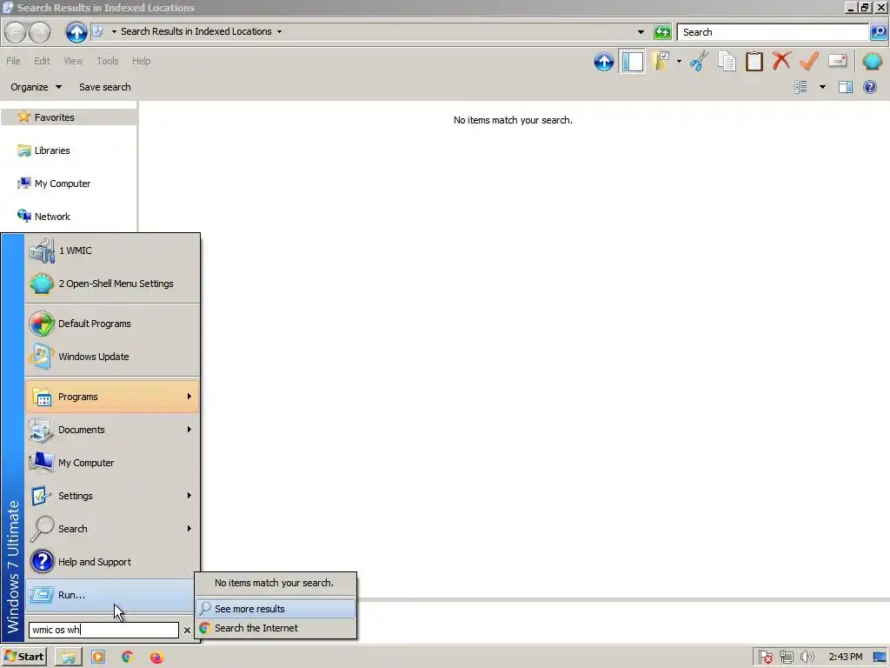Click the Start menu search box
Image resolution: width=890 pixels, height=668 pixels.
click(x=104, y=630)
